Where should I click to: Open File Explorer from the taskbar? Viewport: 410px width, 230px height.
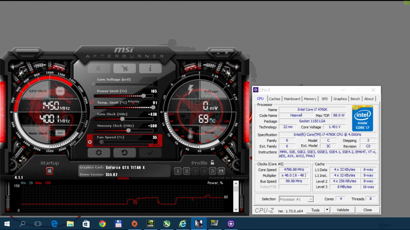[70, 224]
